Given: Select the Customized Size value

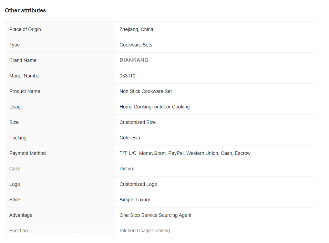Looking at the screenshot, I should [x=138, y=122].
